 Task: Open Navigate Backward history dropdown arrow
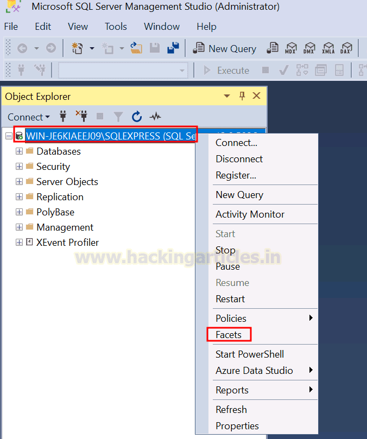click(36, 48)
